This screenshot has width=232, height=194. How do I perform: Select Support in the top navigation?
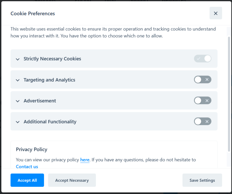139,1
